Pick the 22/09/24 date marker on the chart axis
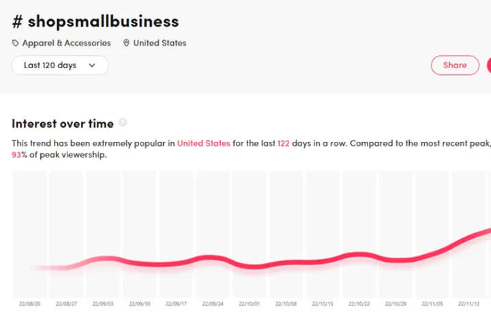The image size is (491, 315). tap(213, 305)
